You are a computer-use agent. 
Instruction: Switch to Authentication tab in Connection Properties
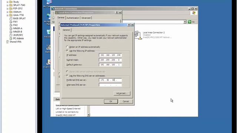73,18
